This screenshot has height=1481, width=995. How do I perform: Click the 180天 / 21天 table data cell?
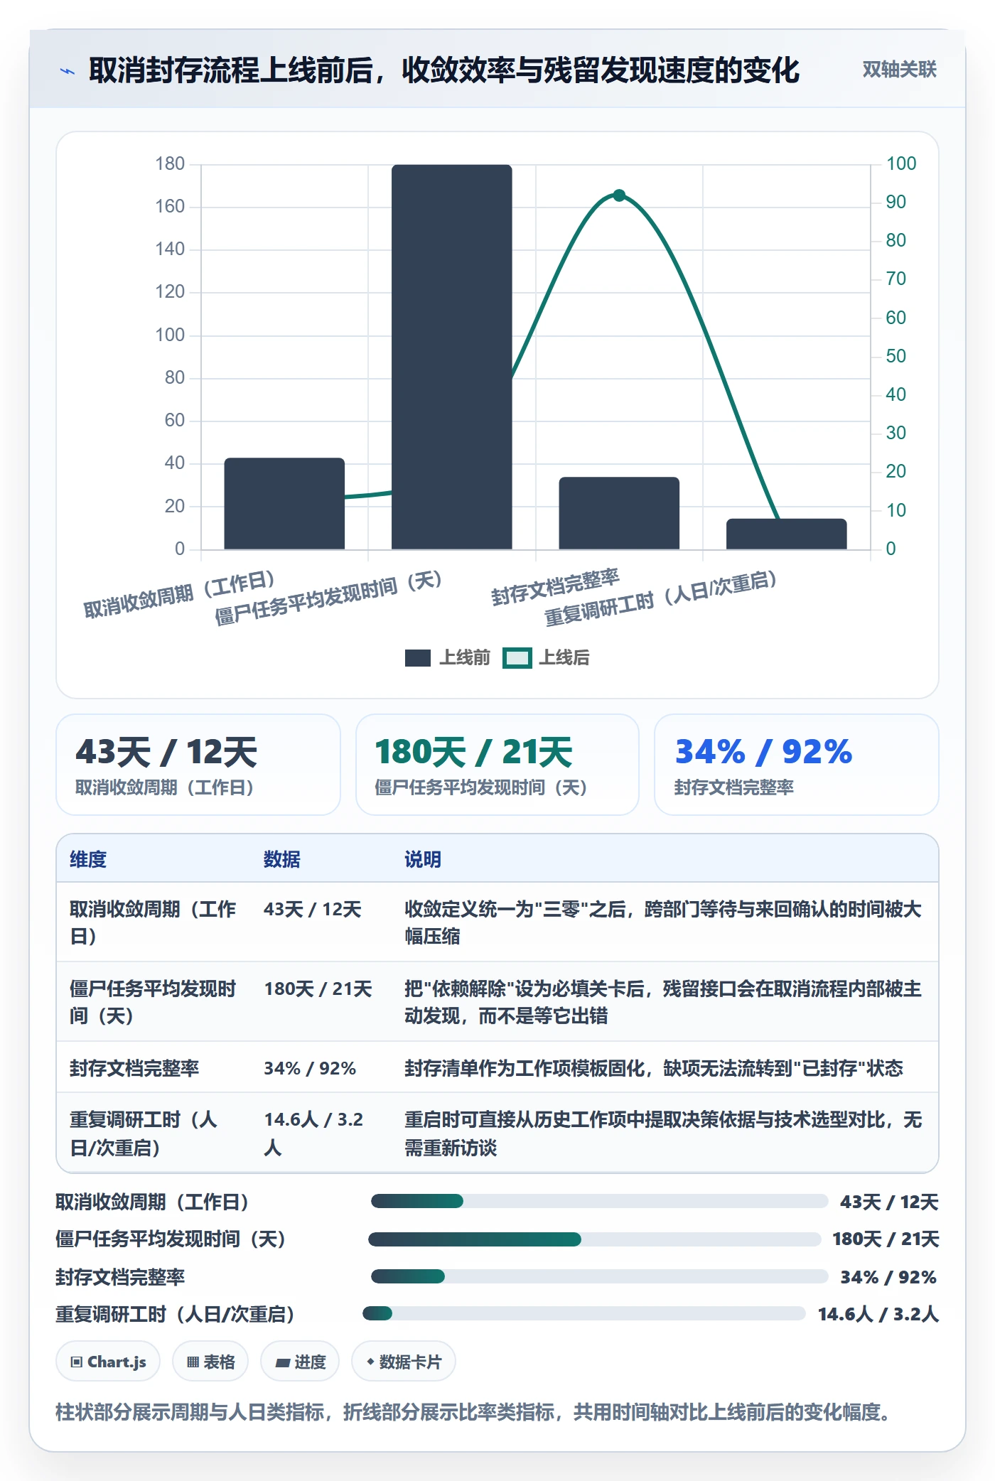point(318,989)
